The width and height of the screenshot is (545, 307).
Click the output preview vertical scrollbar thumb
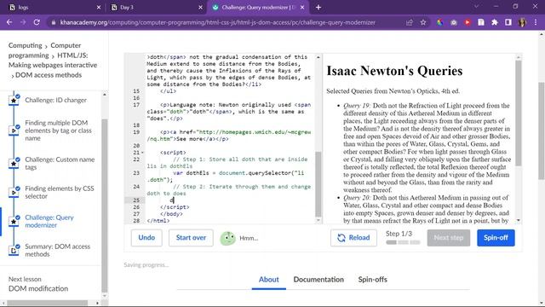click(x=519, y=113)
